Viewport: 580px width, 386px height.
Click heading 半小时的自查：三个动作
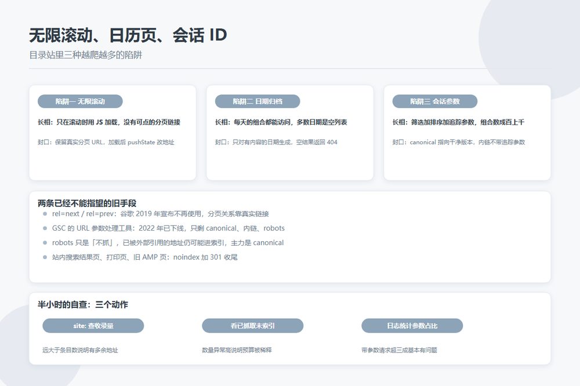[83, 304]
